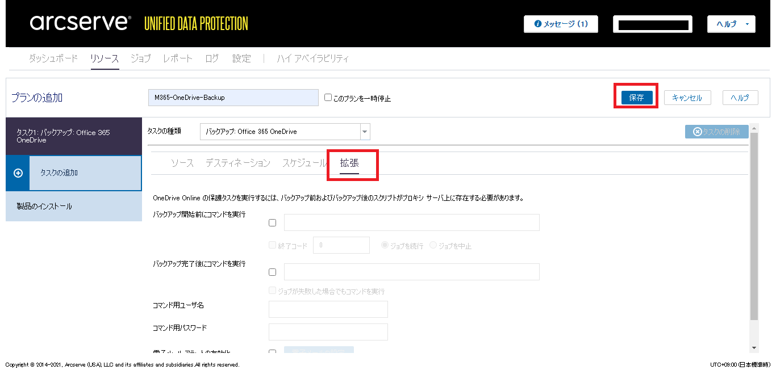Toggle ジョブが失敗した場合でもコマンドを実行 checkbox
776x370 pixels.
[272, 291]
